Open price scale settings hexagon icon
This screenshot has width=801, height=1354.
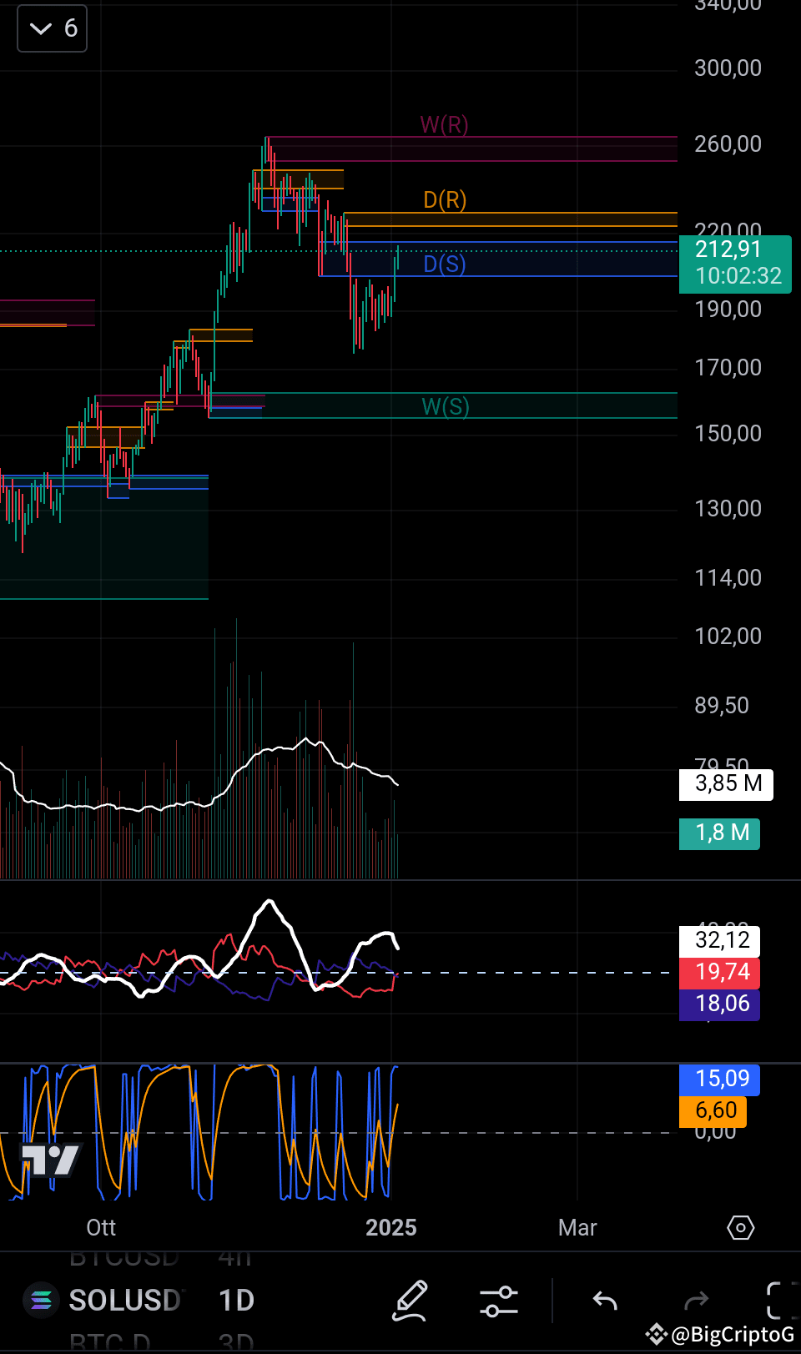coord(741,1227)
